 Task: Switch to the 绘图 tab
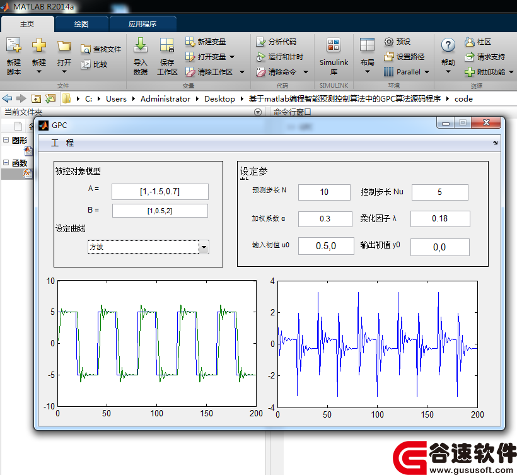(x=81, y=24)
